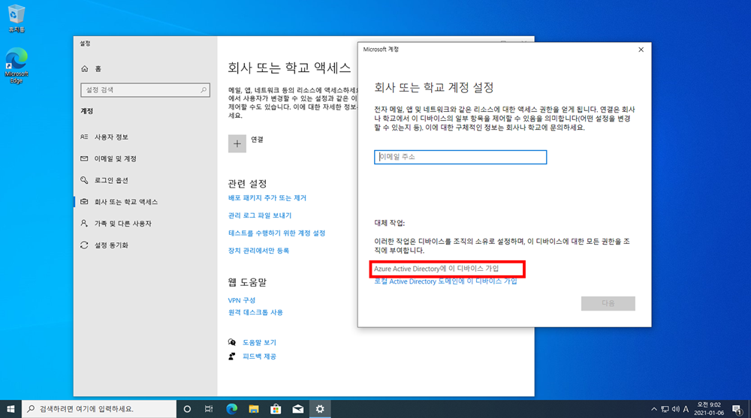Click the volume speaker tray icon
Viewport: 751px width, 418px height.
(x=675, y=409)
